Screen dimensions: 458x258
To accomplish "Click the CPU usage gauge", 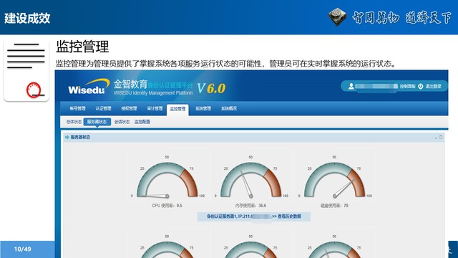I will coord(167,180).
